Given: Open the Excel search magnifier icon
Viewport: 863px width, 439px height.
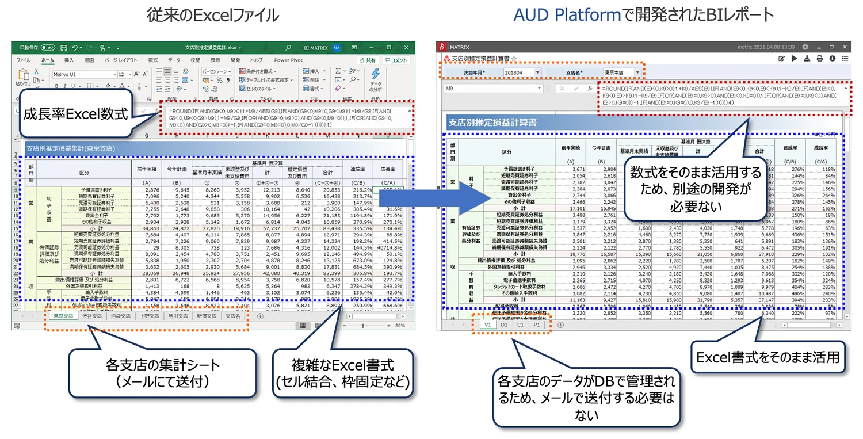Looking at the screenshot, I should click(288, 48).
